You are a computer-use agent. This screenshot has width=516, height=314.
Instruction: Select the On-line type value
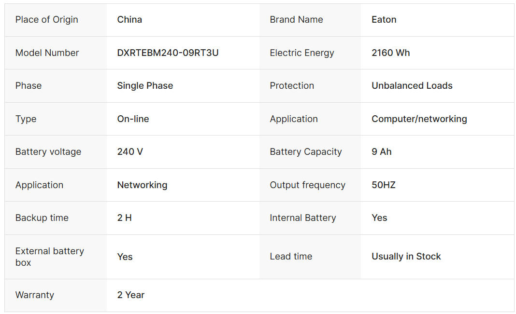pyautogui.click(x=133, y=119)
